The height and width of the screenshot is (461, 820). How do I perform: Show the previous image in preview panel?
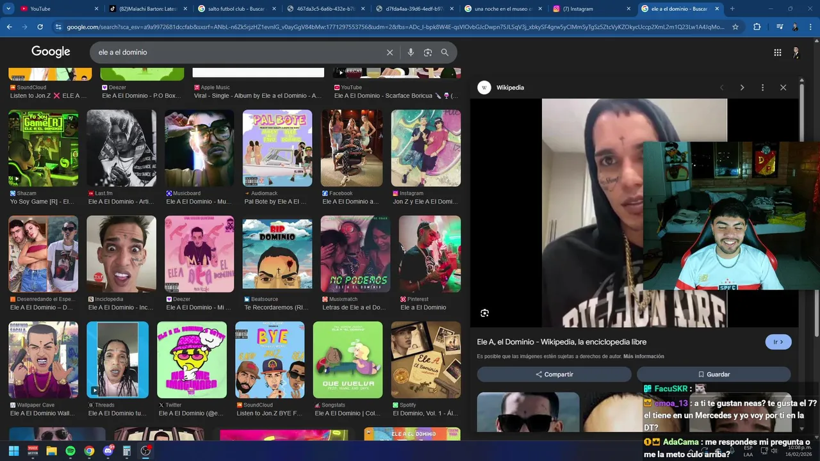click(x=721, y=88)
